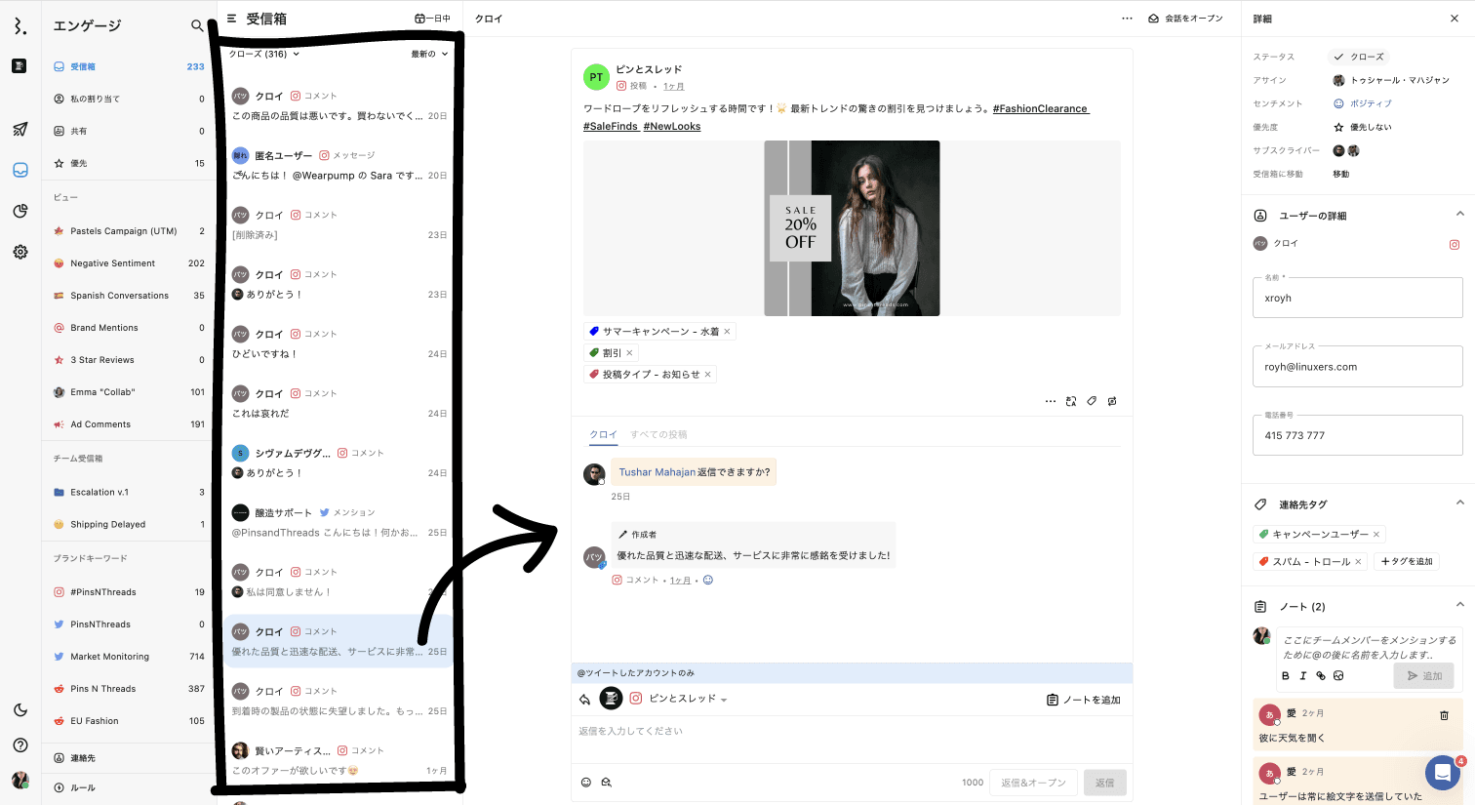Screen dimensions: 1475x805
Task: Collapse the ユーザーの詳細 section
Action: tap(1459, 215)
